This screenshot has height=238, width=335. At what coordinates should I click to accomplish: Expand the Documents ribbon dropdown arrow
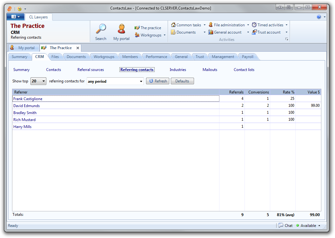tap(204, 32)
